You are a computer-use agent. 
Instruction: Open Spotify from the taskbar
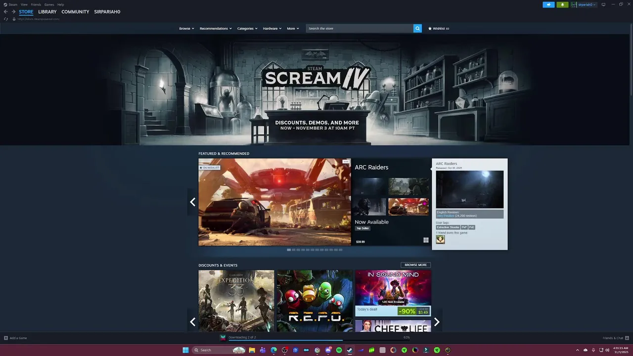click(339, 350)
